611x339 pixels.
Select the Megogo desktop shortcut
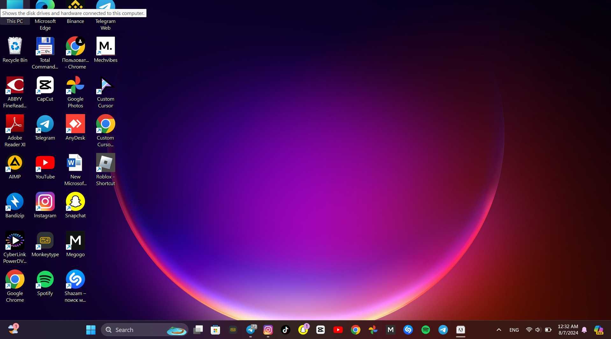75,244
